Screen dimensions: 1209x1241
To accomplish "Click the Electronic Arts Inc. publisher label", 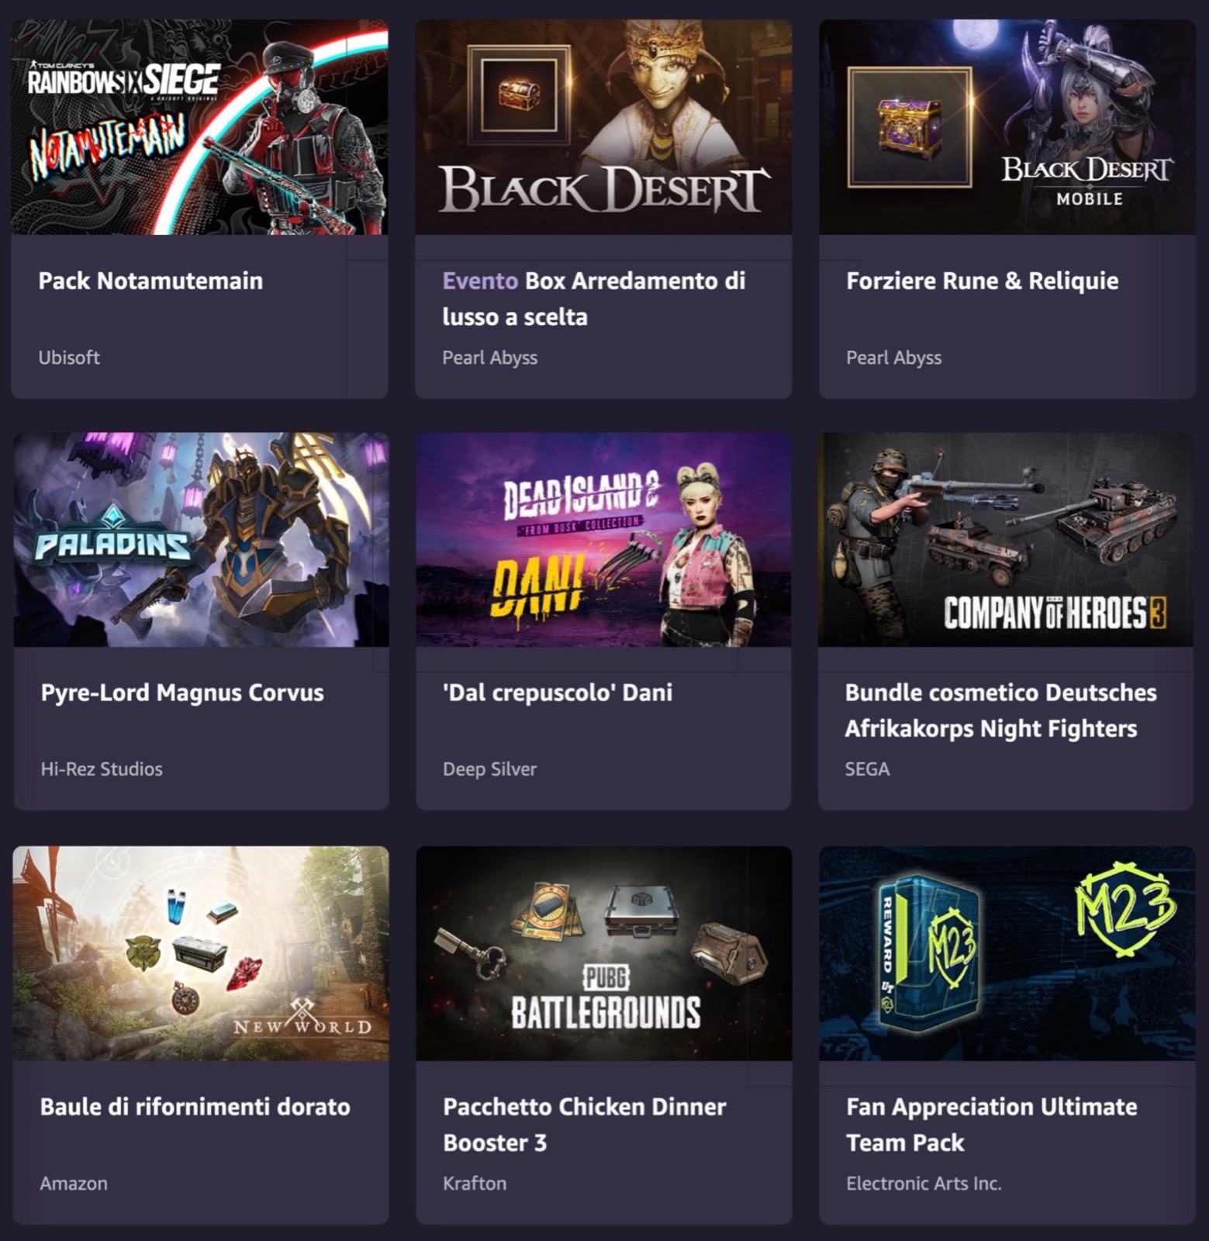I will tap(924, 1184).
